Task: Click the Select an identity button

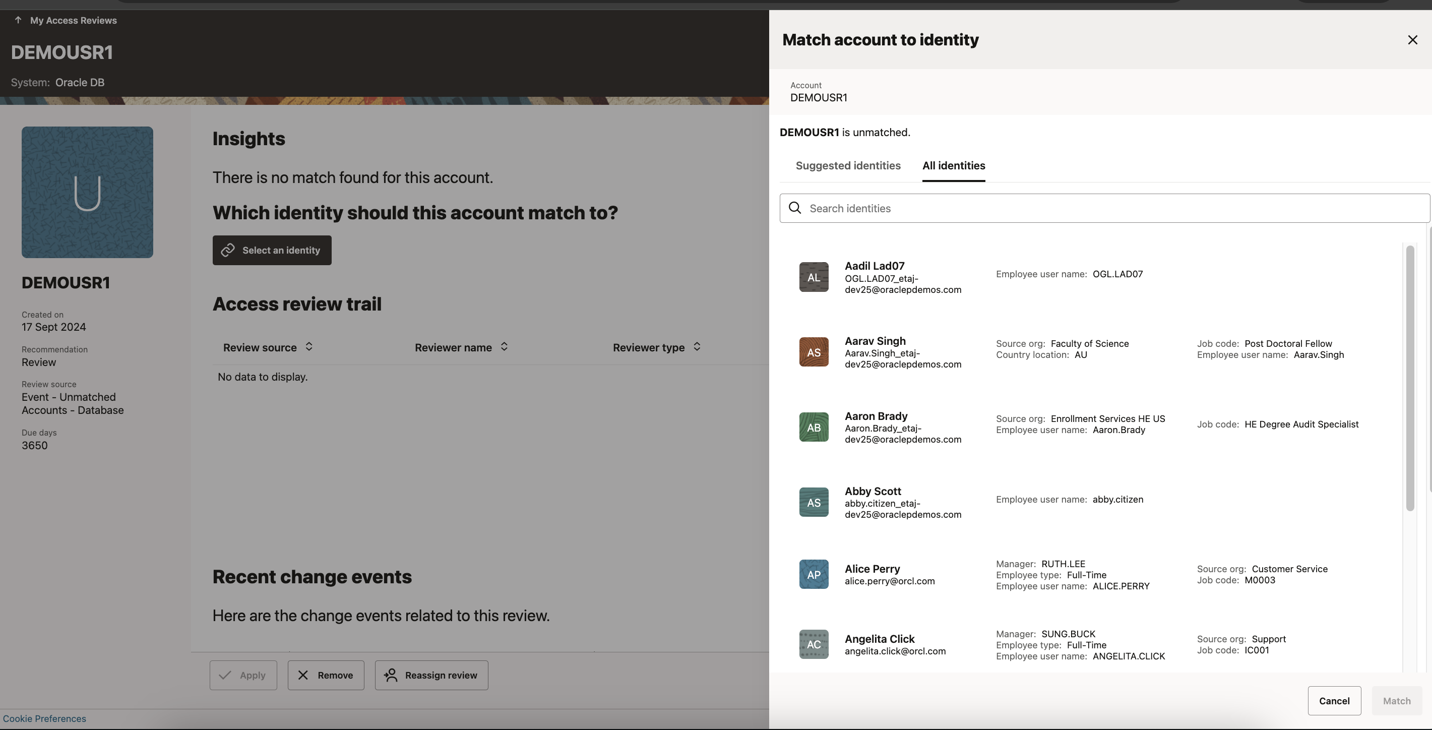Action: [x=272, y=250]
